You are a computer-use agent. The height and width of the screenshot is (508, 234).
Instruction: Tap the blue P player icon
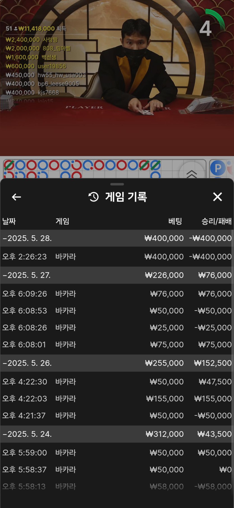(217, 168)
